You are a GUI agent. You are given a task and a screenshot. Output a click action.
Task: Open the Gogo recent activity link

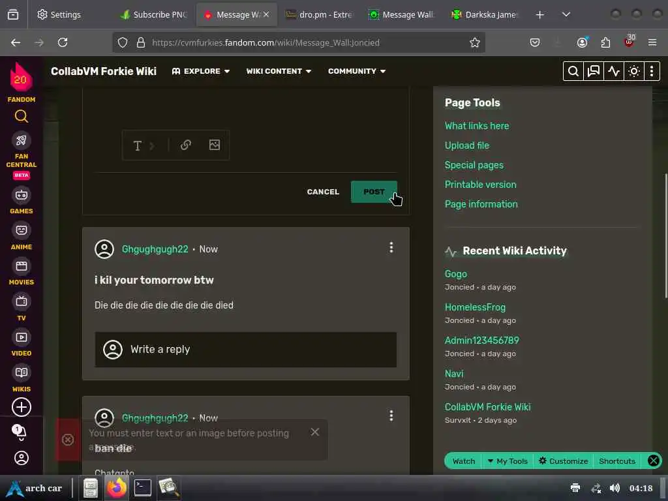pyautogui.click(x=456, y=274)
